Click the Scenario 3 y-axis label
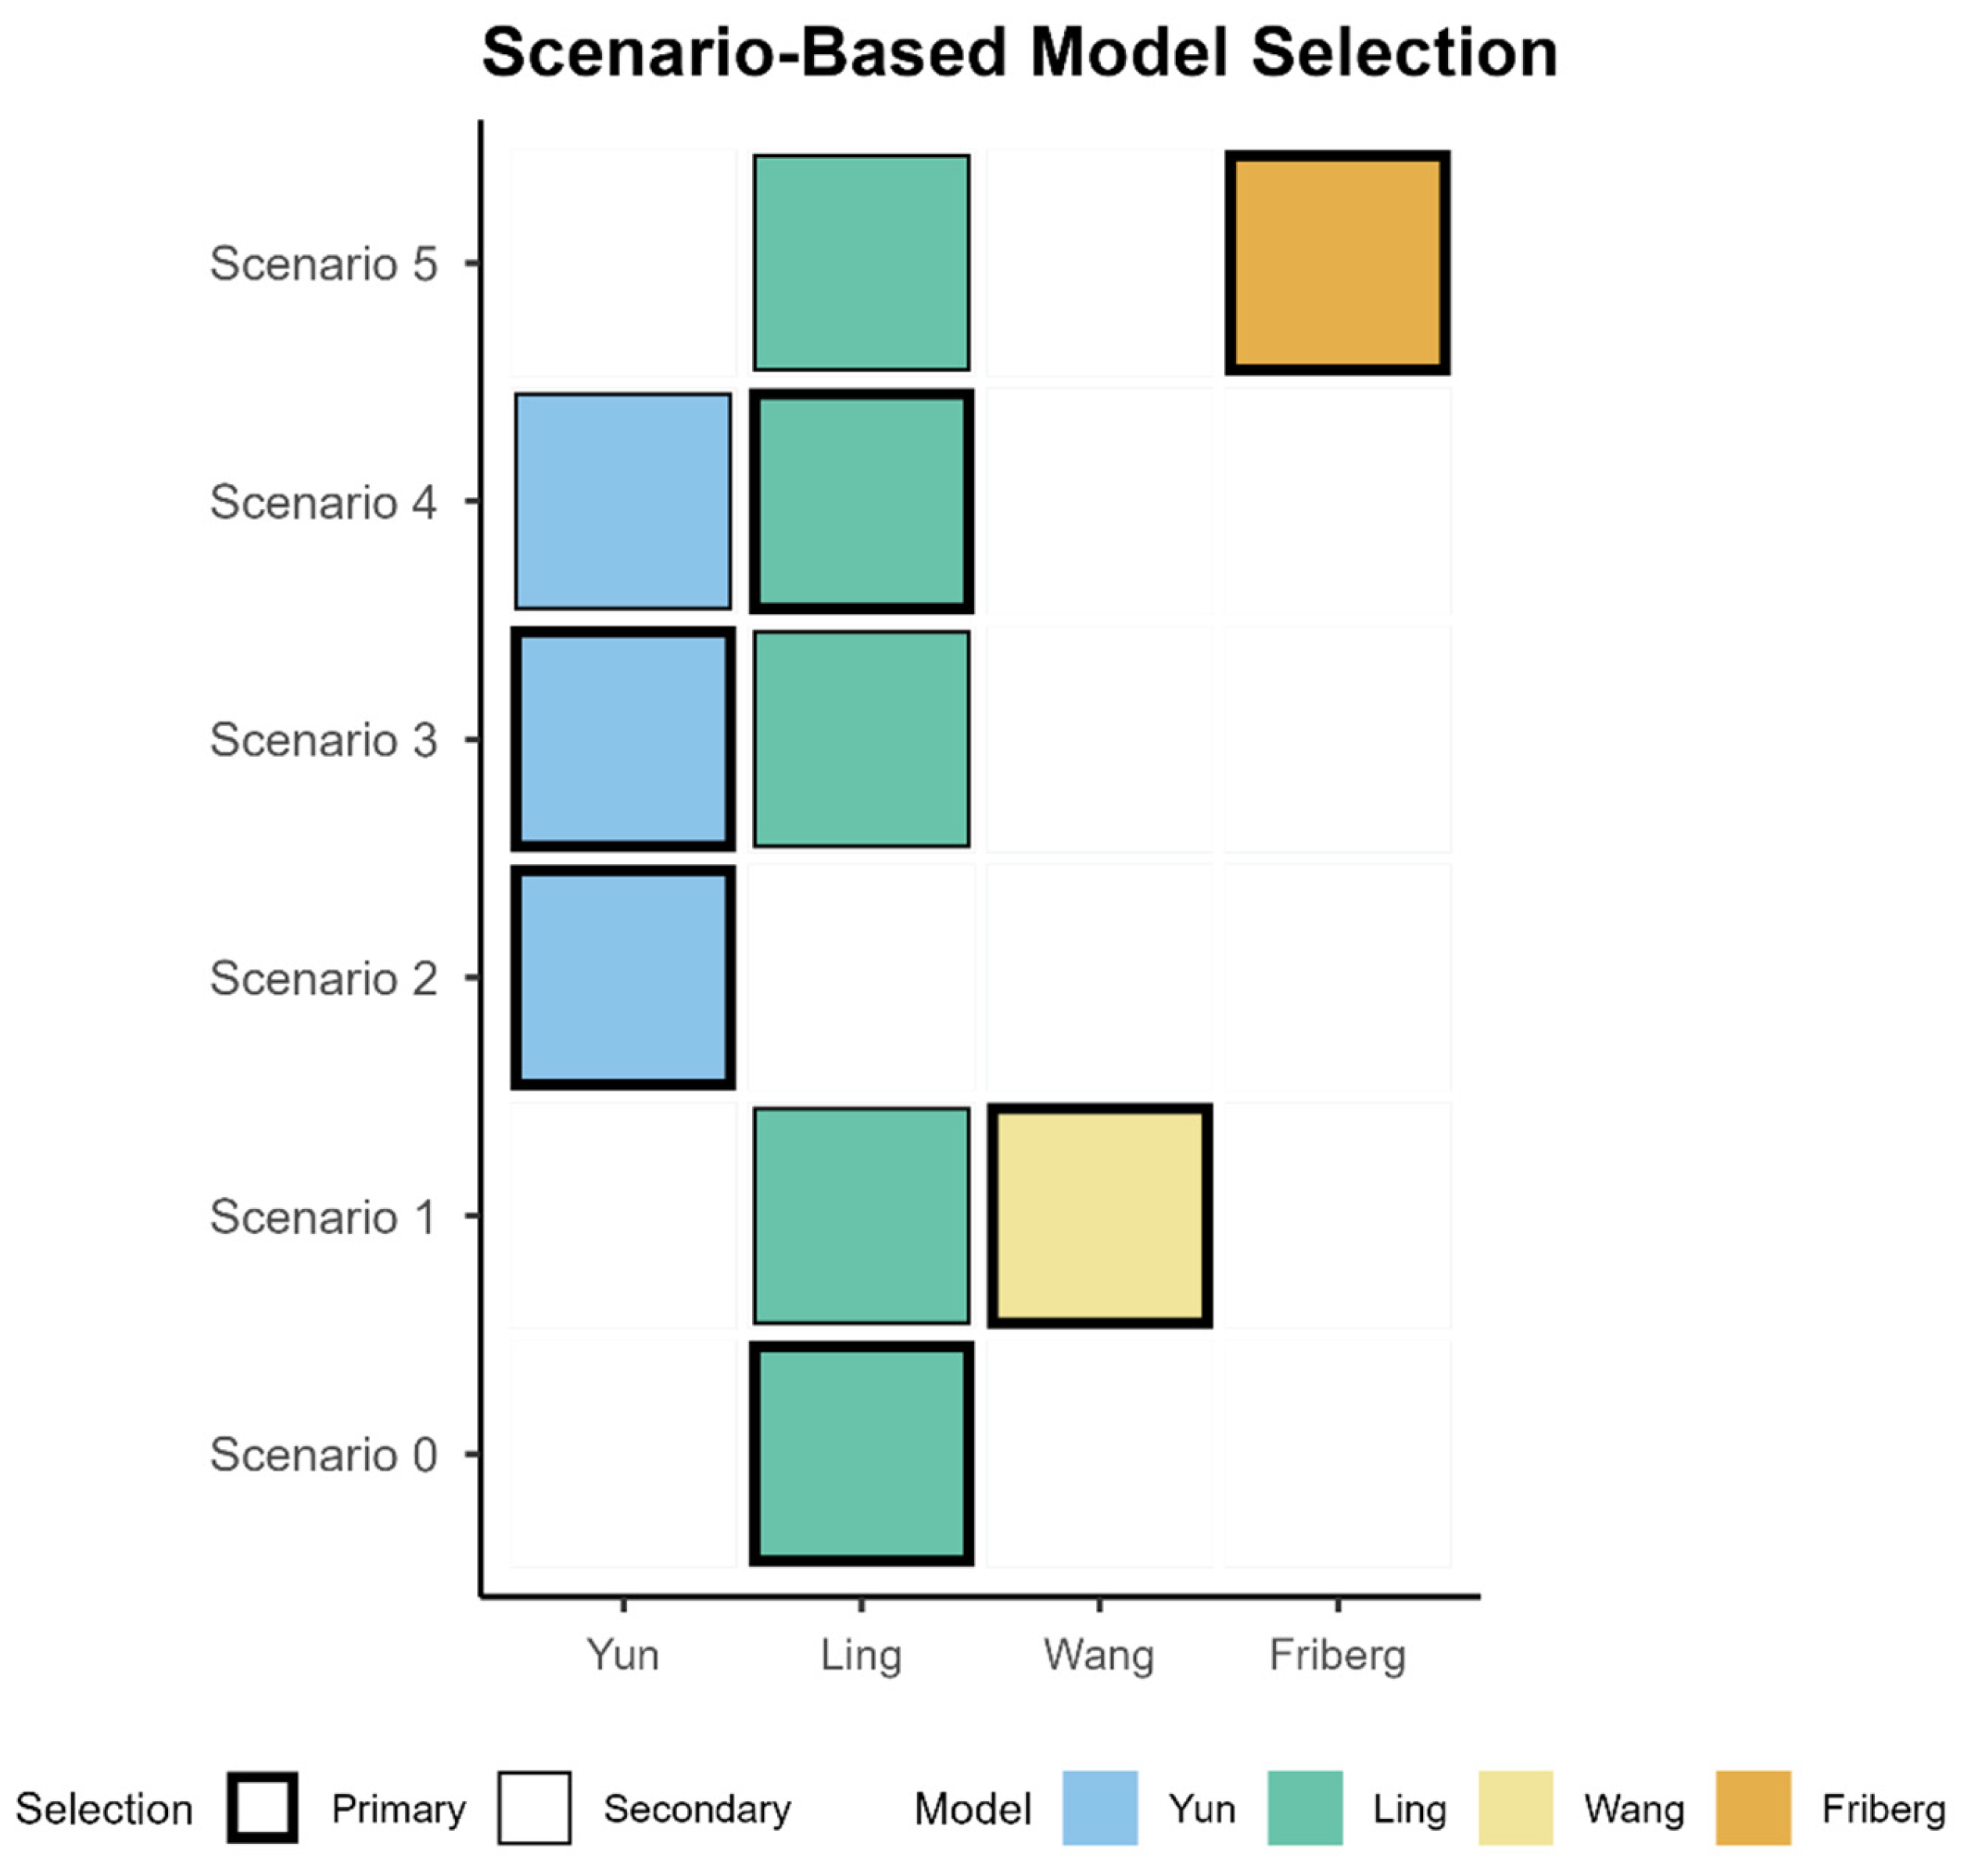 click(323, 740)
